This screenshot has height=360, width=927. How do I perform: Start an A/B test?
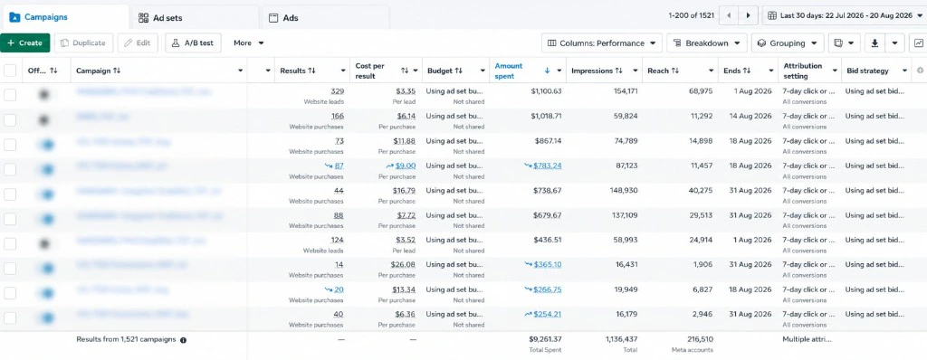[x=194, y=43]
